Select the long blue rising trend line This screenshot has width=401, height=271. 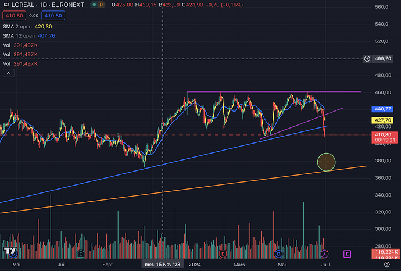(164, 165)
